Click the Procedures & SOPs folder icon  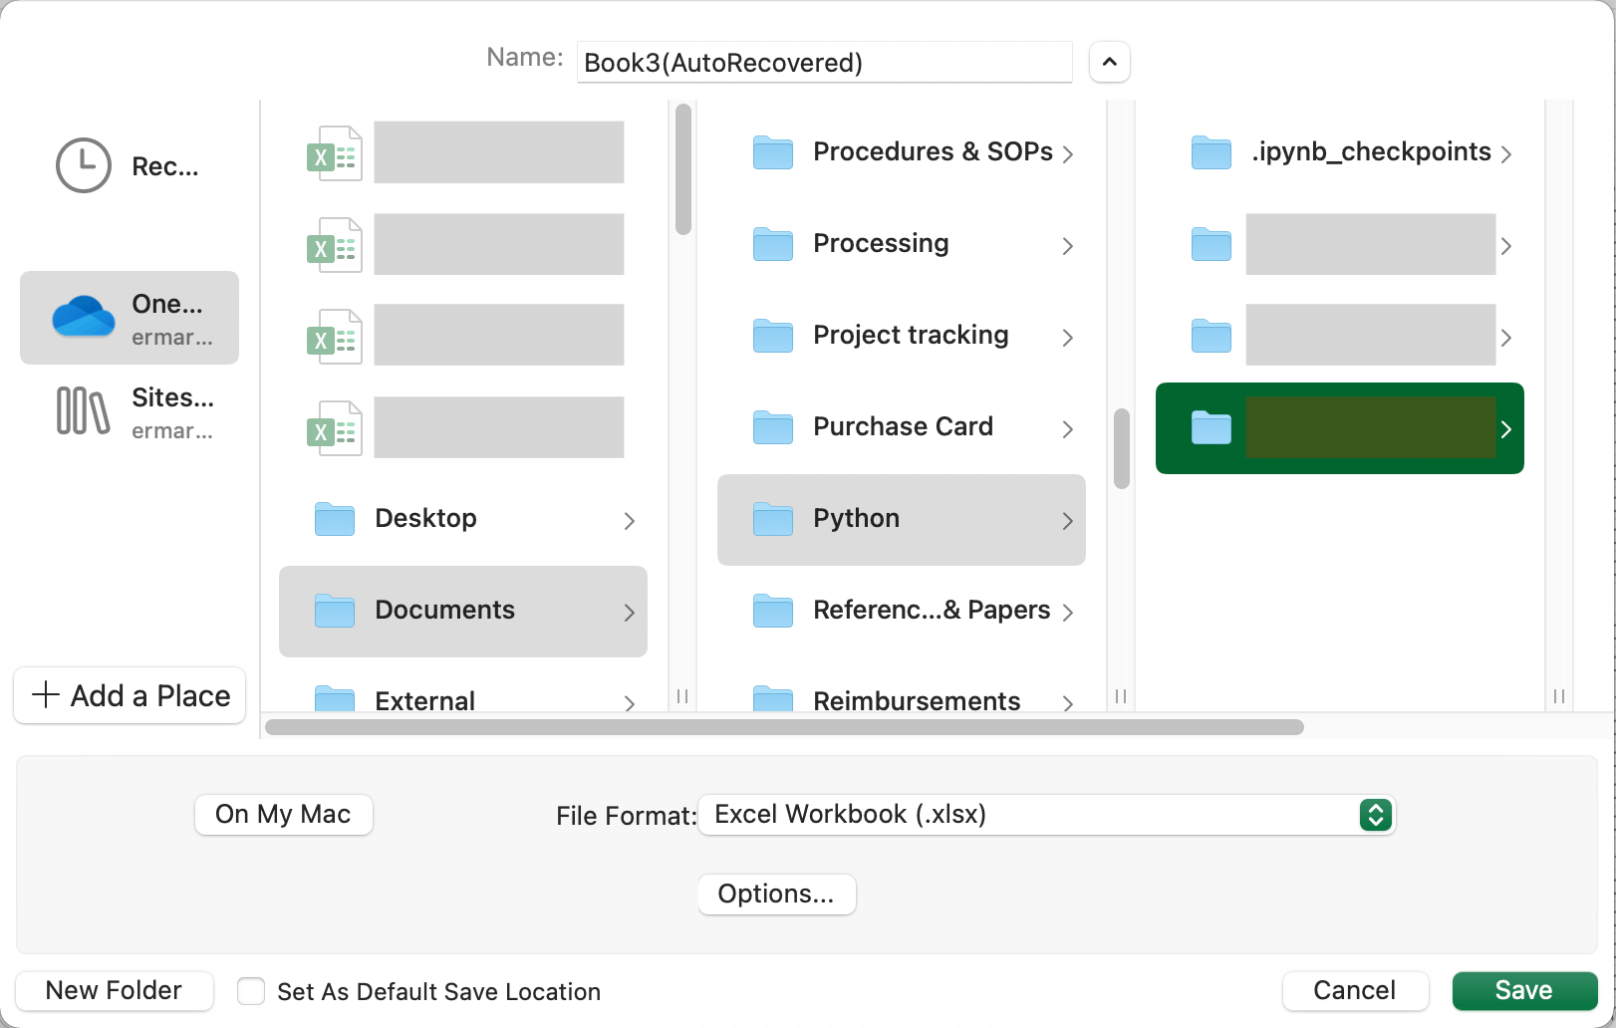[x=773, y=152]
